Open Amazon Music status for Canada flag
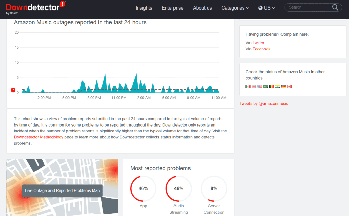The height and width of the screenshot is (216, 349). click(x=289, y=87)
